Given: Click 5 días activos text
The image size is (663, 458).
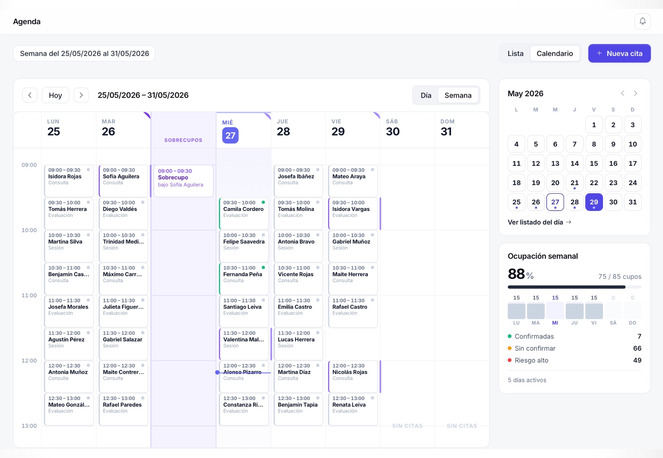Looking at the screenshot, I should pyautogui.click(x=527, y=380).
